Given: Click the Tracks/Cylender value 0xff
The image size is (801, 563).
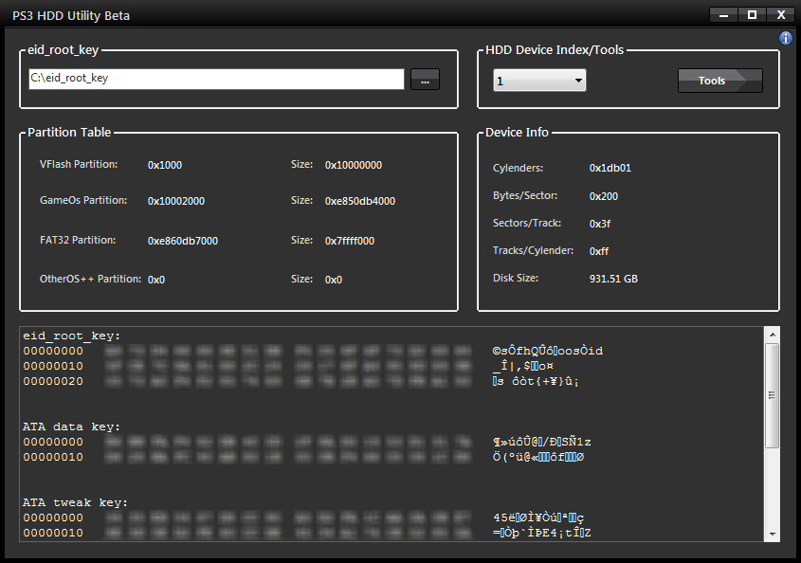Looking at the screenshot, I should coord(599,251).
